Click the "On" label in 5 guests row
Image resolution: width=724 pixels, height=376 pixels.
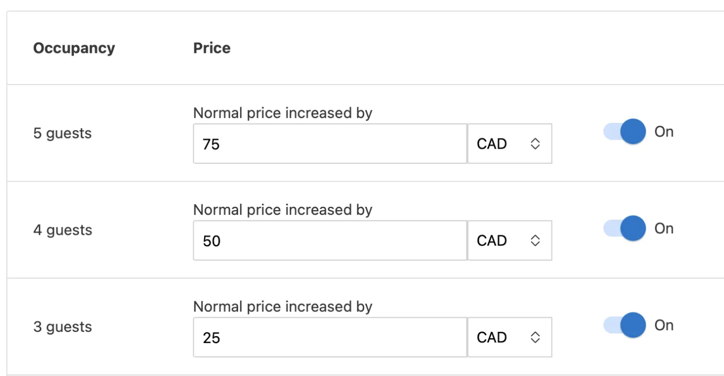(664, 132)
